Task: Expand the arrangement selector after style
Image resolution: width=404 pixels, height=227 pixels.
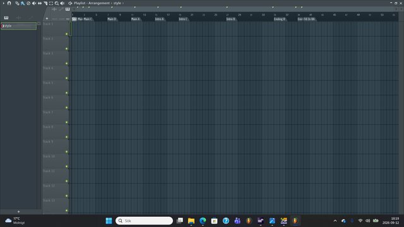Action: pyautogui.click(x=123, y=3)
